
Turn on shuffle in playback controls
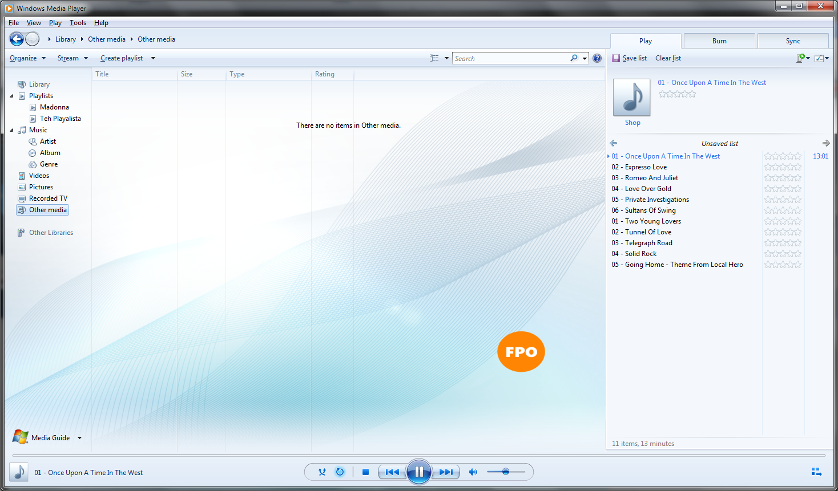[323, 472]
